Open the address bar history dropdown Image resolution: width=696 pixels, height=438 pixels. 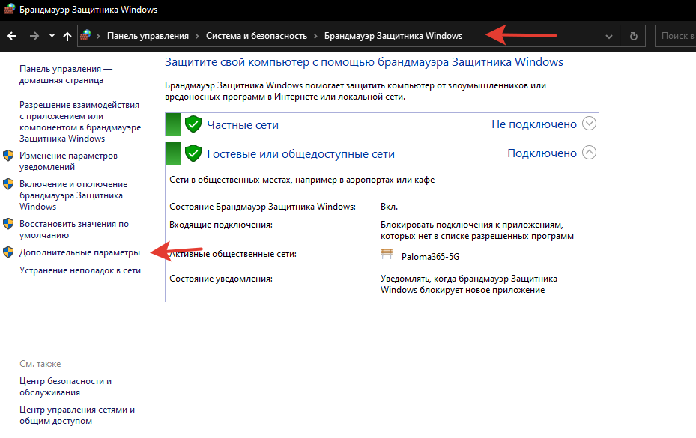point(608,36)
